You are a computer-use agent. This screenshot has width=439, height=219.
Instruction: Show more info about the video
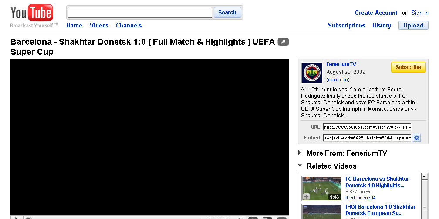(338, 80)
